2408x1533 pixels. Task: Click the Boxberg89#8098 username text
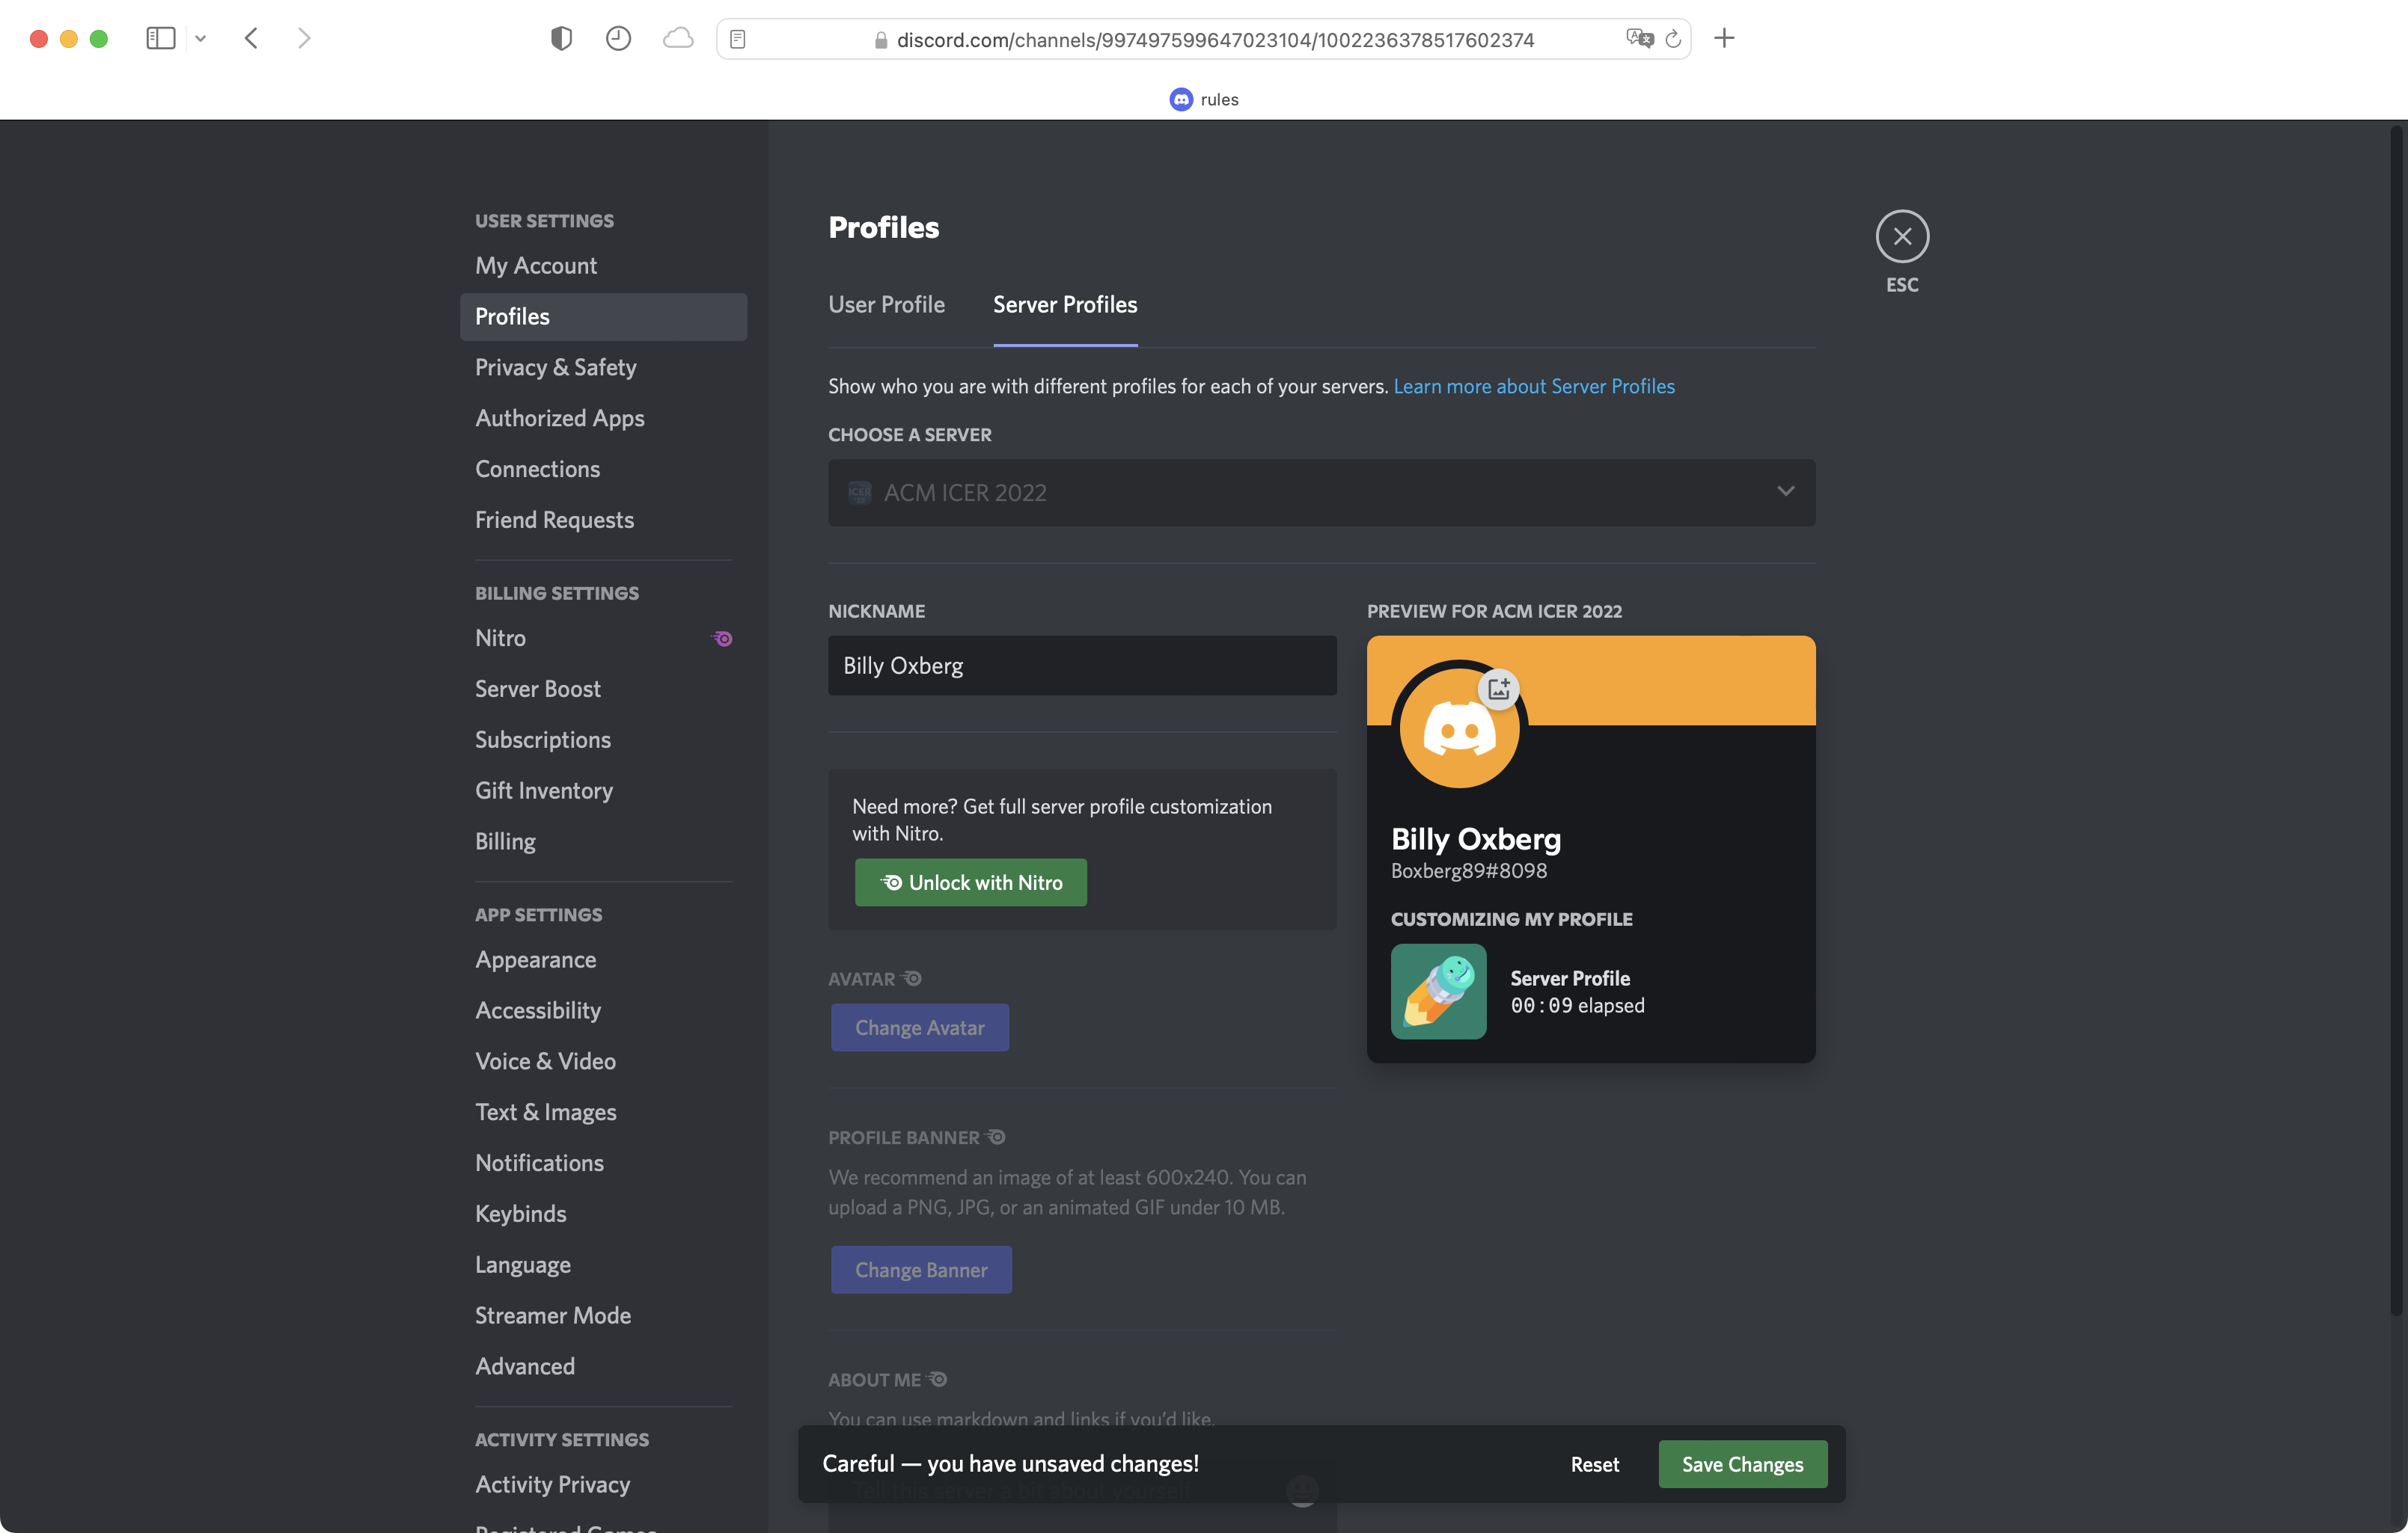pos(1468,871)
